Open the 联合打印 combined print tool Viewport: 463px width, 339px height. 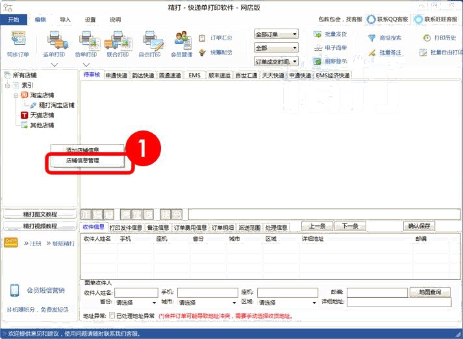(119, 42)
